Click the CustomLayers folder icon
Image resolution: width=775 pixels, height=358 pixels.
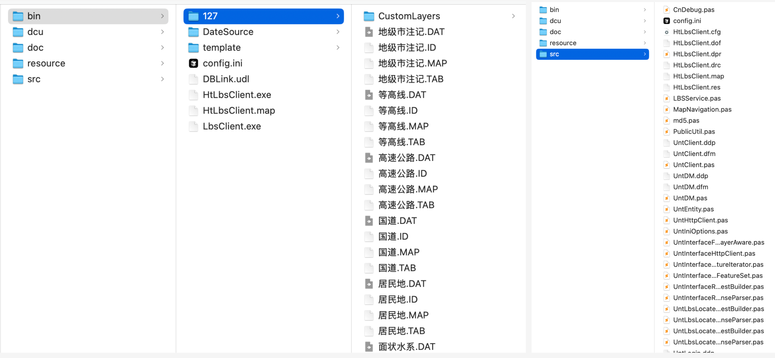pyautogui.click(x=369, y=16)
